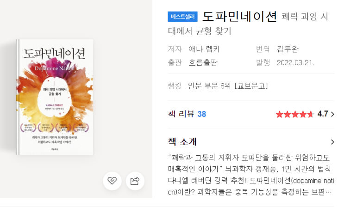Click the book introduction text paragraph
344x207 pixels.
pyautogui.click(x=251, y=175)
